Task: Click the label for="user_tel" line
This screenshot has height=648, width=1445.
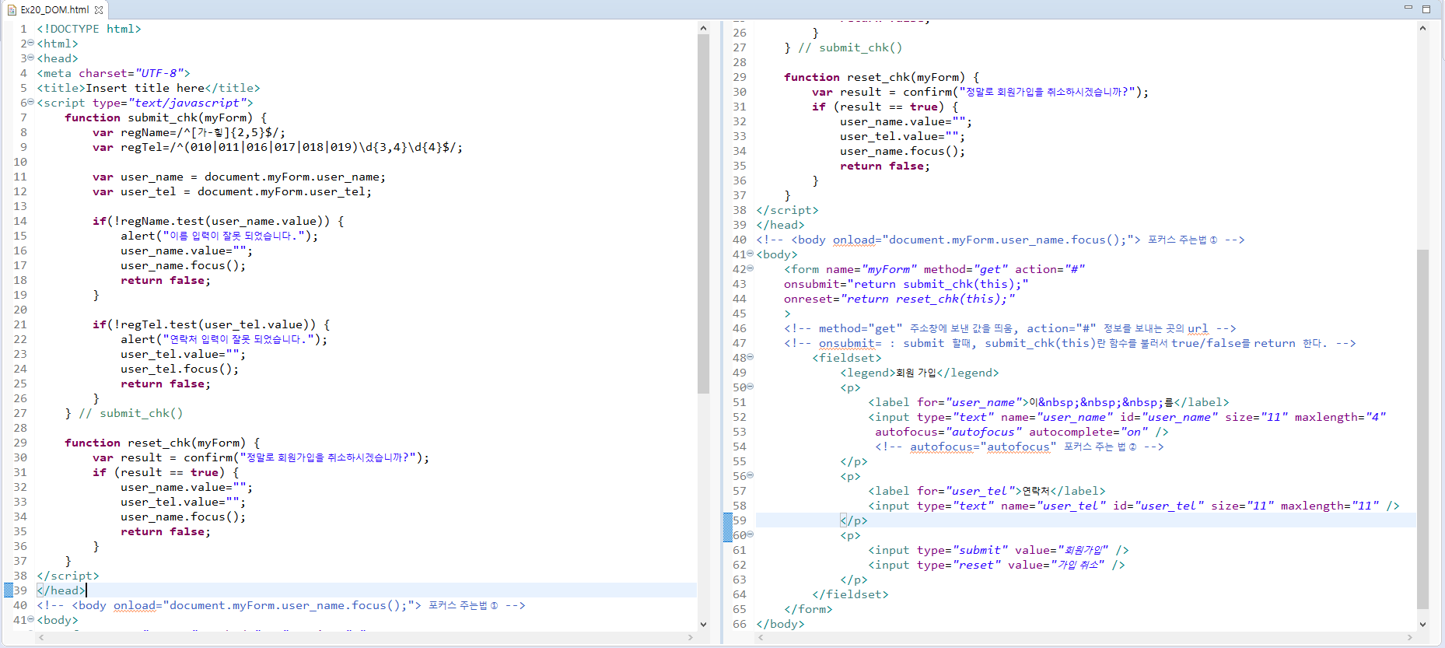Action: click(x=986, y=491)
